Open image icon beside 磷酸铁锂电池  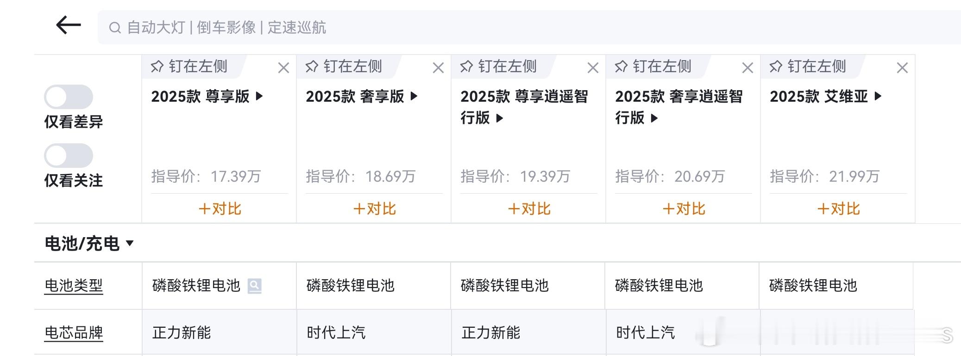point(255,286)
